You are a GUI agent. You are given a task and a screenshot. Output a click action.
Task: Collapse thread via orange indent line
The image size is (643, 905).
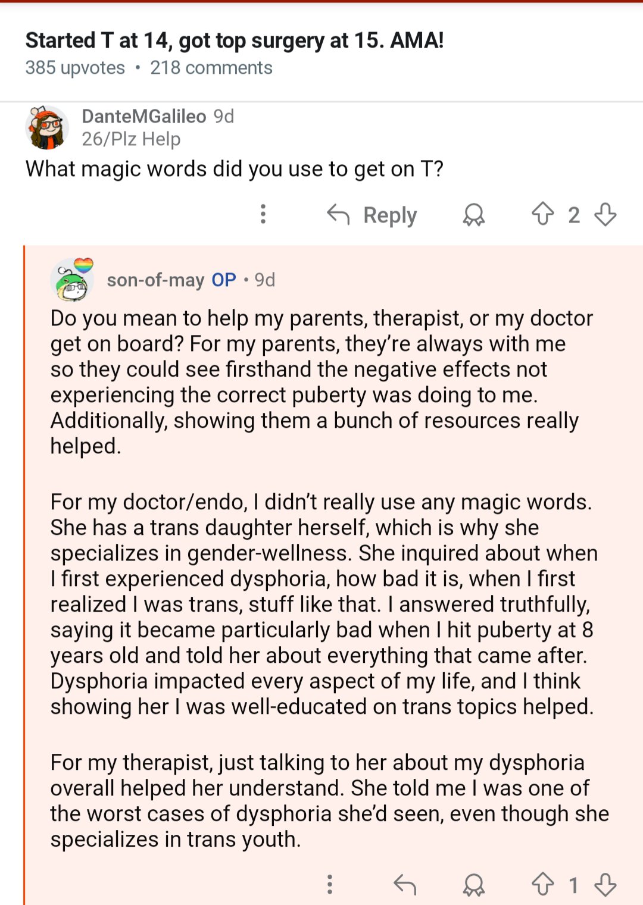tap(24, 571)
